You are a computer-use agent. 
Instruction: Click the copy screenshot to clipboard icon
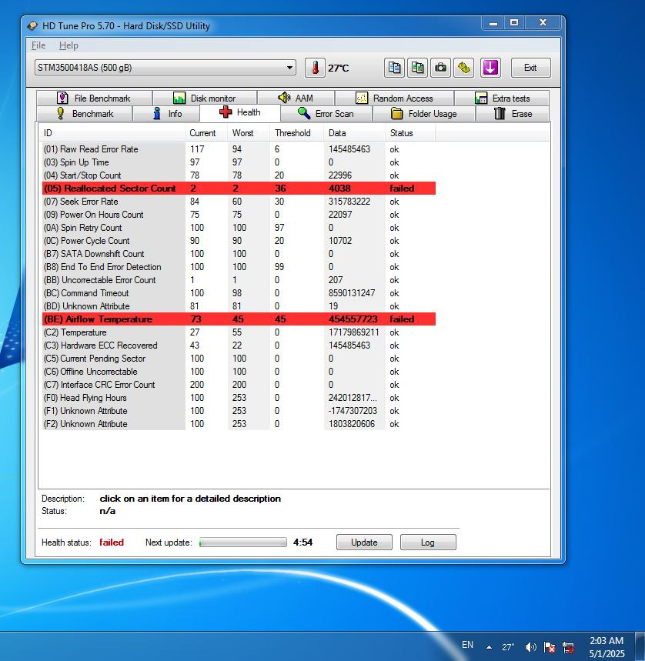[417, 68]
